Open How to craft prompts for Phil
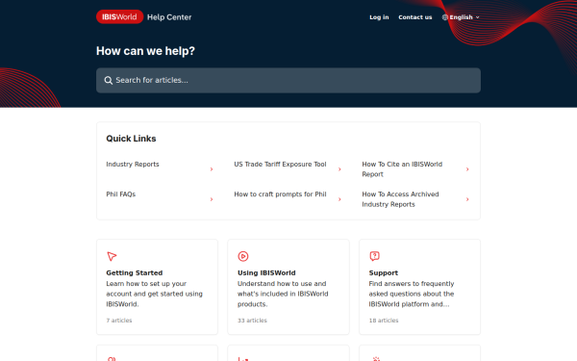 280,194
